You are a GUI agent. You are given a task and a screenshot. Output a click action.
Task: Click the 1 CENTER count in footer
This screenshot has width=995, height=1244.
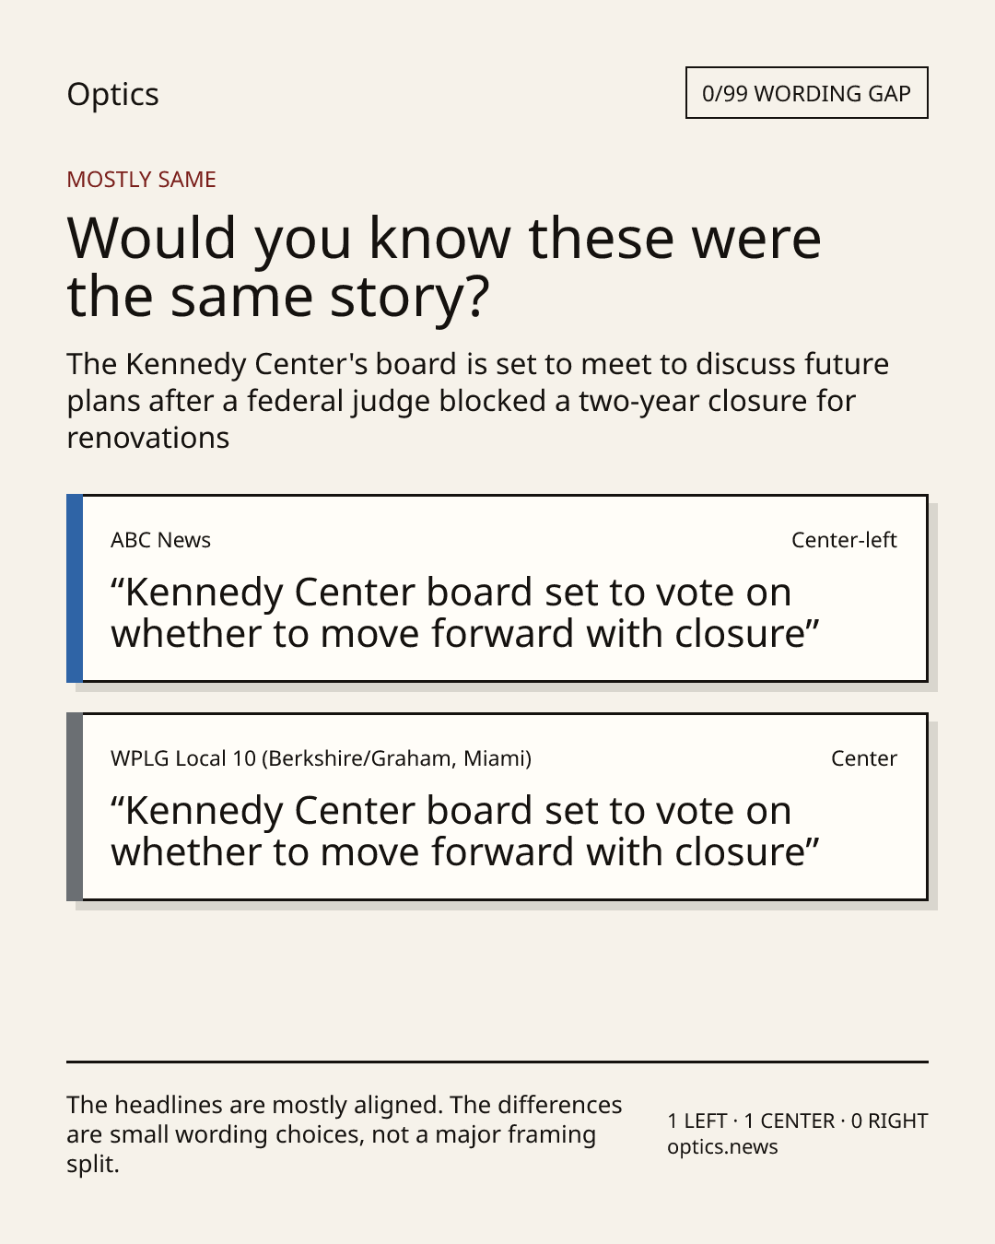pyautogui.click(x=789, y=1121)
